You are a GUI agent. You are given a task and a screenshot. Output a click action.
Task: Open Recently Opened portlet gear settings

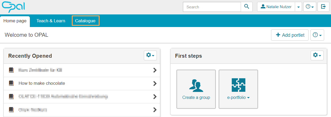click(x=150, y=56)
